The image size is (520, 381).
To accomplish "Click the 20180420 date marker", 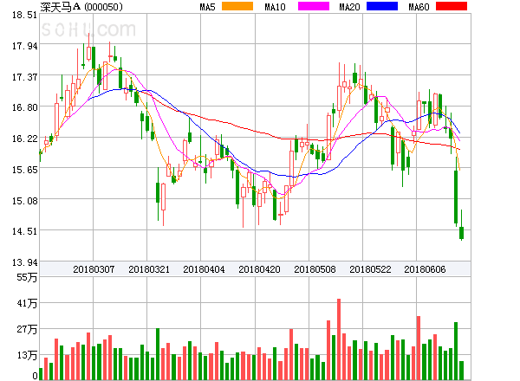I will pyautogui.click(x=259, y=269).
